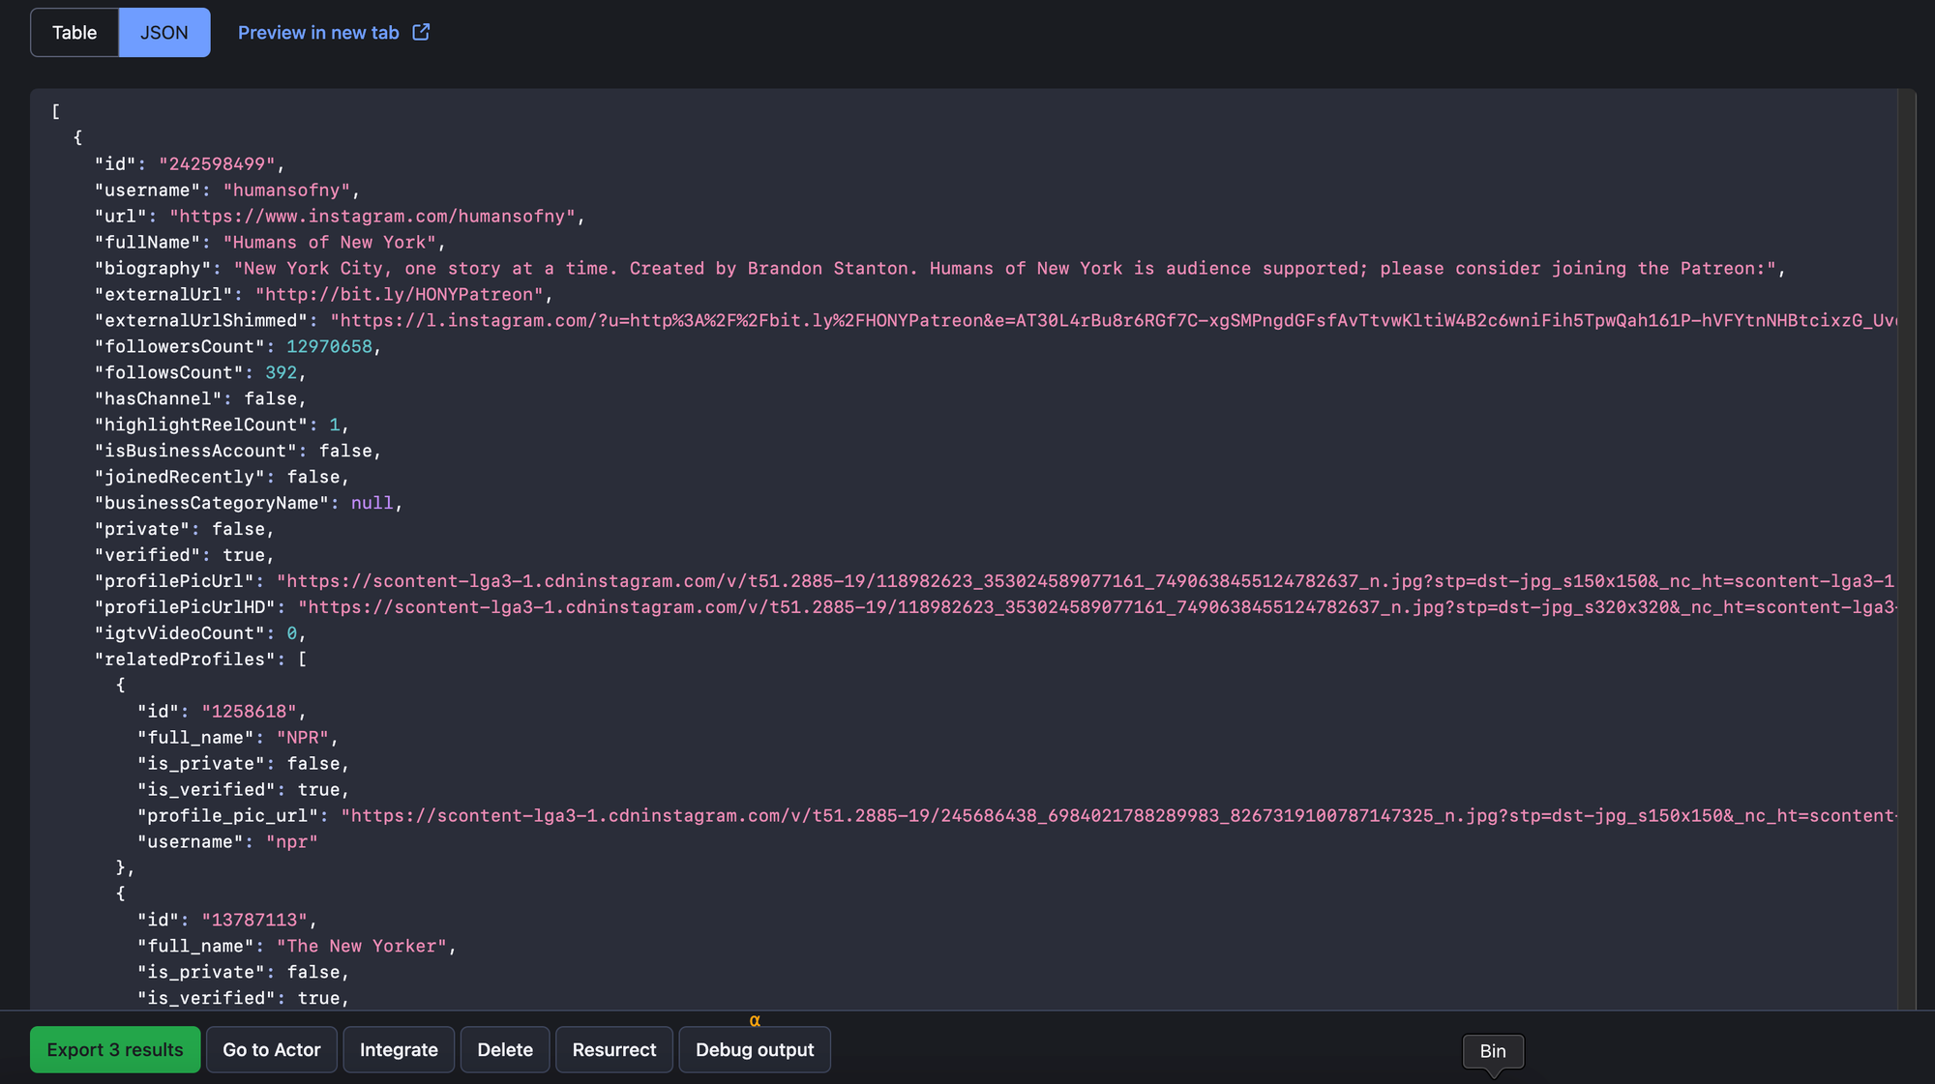Viewport: 1935px width, 1084px height.
Task: Toggle the alpha indicator symbol
Action: click(x=754, y=1019)
